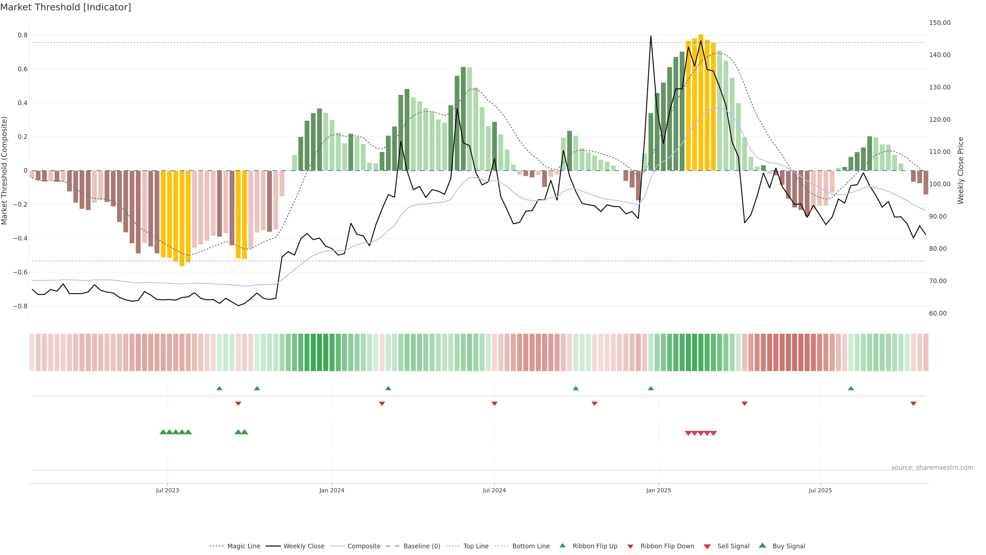986x555 pixels.
Task: Click the Bottom Line legend entry
Action: tap(530, 546)
